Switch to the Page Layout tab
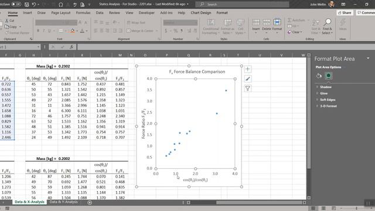Image resolution: width=375 pixels, height=211 pixels. click(61, 13)
